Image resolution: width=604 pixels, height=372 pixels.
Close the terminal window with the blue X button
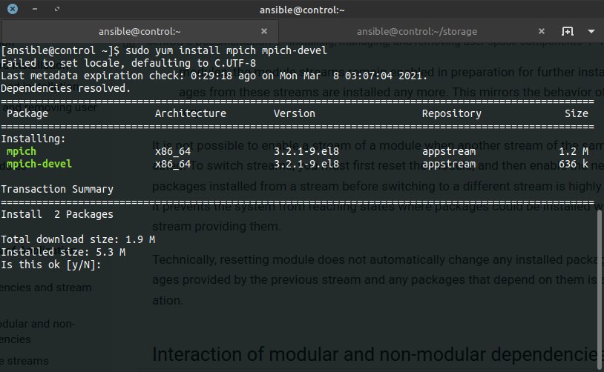[x=13, y=8]
